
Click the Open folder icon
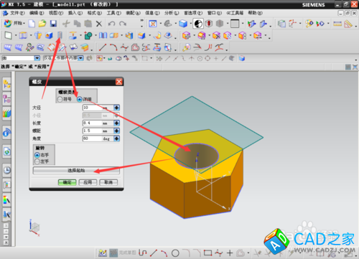42,24
